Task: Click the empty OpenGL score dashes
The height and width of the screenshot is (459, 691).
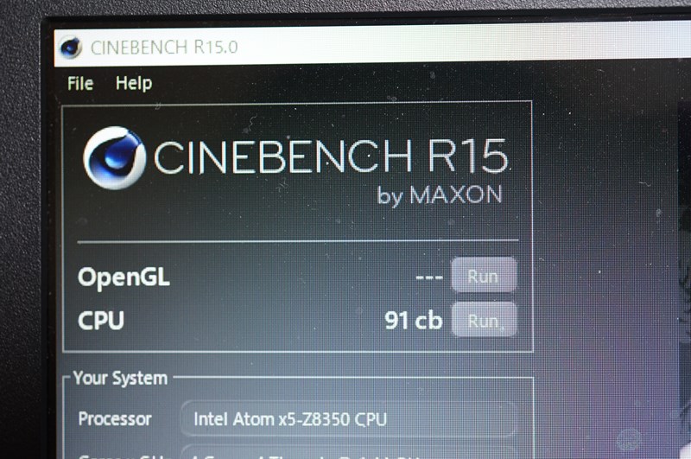Action: [x=429, y=277]
